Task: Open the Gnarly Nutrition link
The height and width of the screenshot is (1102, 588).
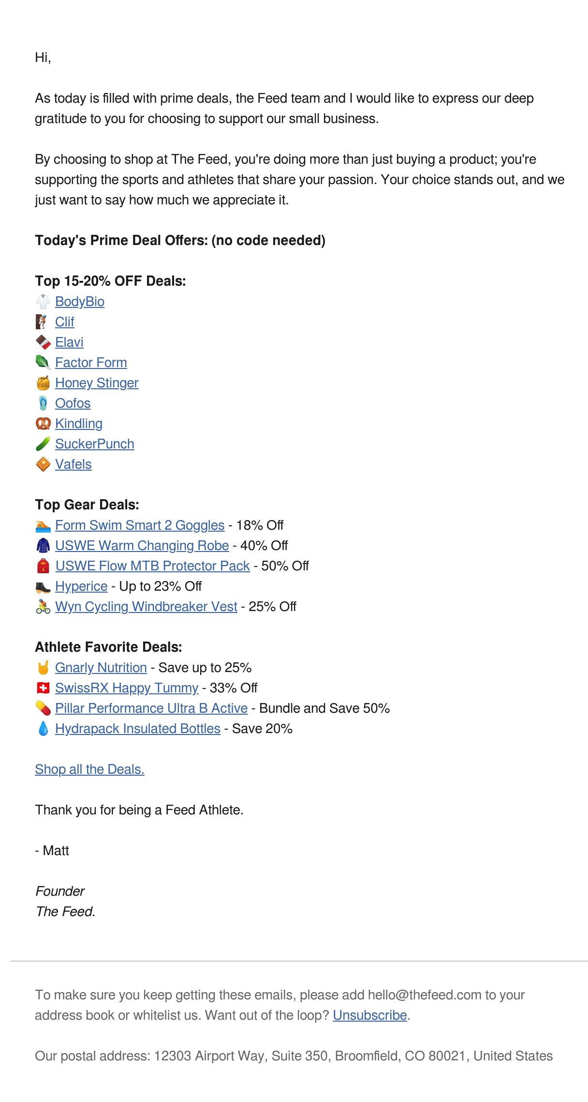Action: (101, 668)
